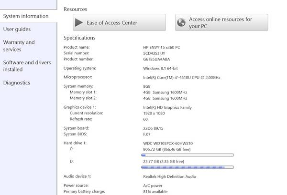Switch to the Diagnostics section
287x195 pixels.
point(17,82)
